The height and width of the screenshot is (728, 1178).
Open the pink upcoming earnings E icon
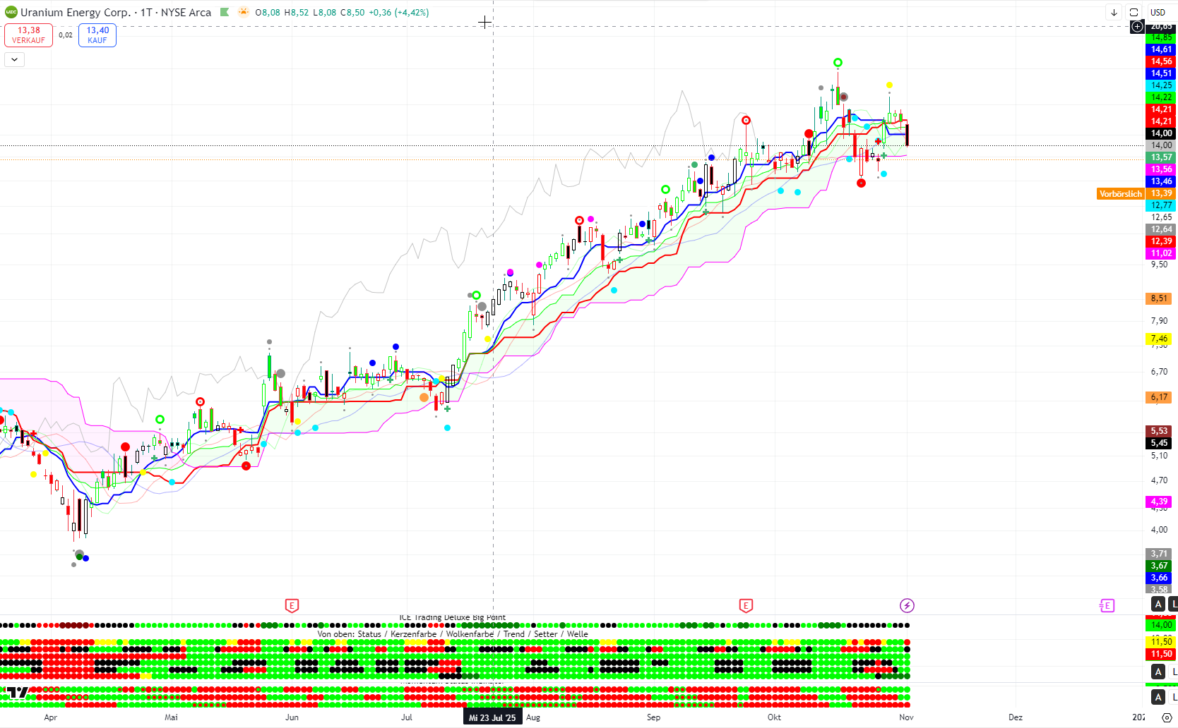1107,605
